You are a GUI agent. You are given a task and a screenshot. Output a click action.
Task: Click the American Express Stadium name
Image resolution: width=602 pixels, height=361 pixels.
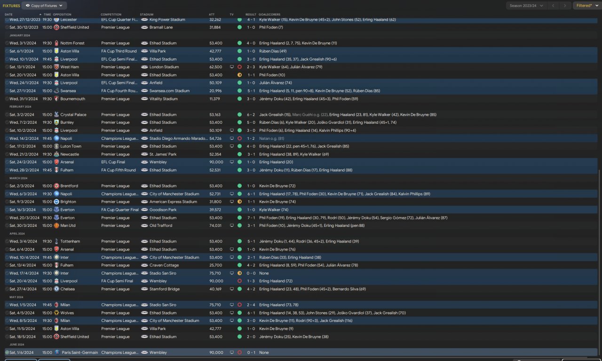coord(173,202)
